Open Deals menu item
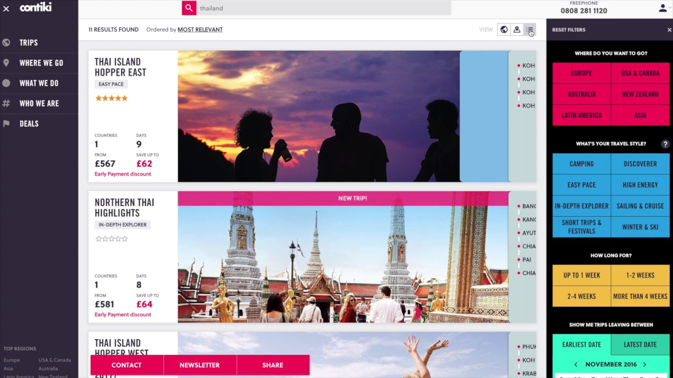This screenshot has height=378, width=673. tap(29, 123)
